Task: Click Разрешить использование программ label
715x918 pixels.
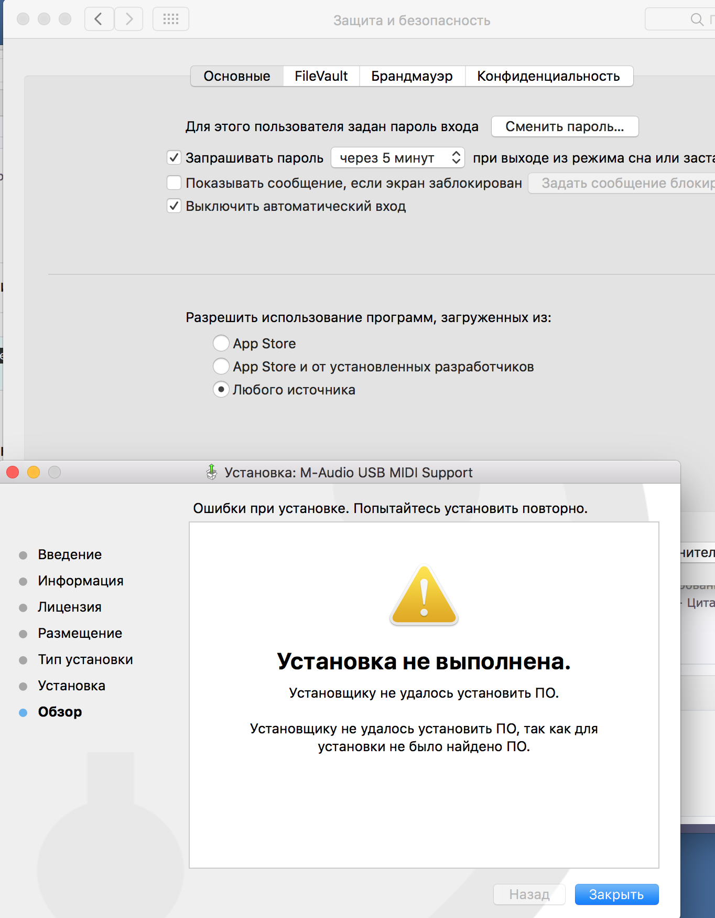Action: point(369,317)
